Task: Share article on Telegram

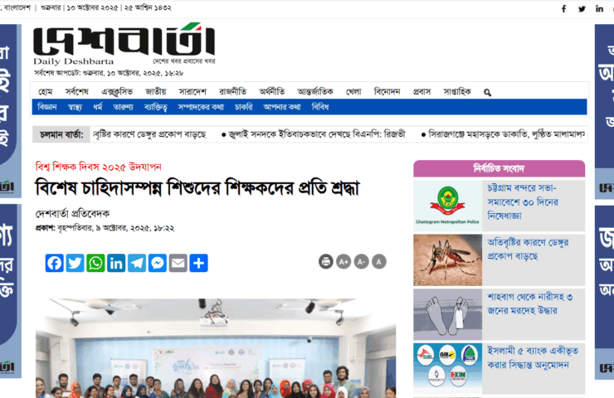Action: click(137, 263)
